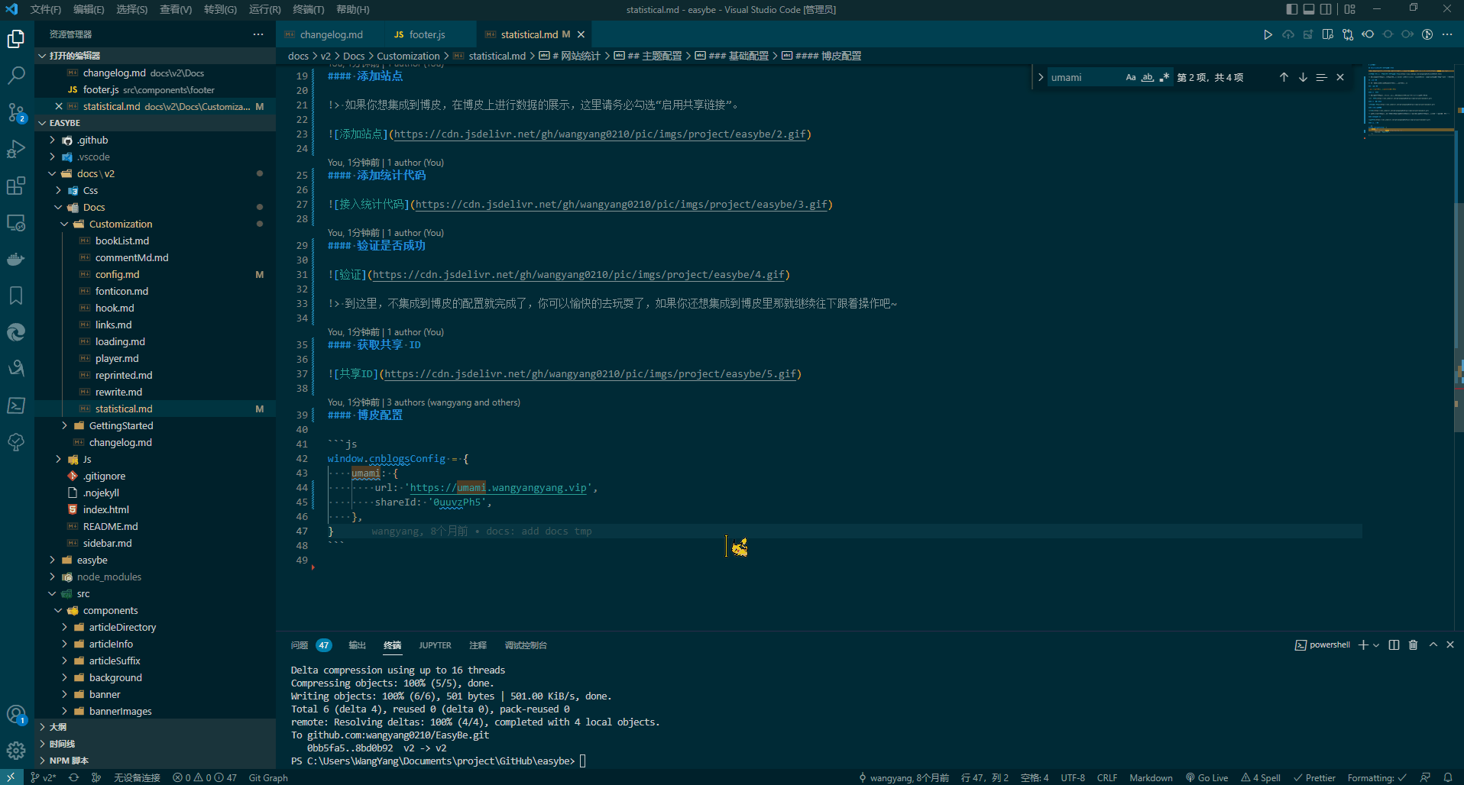This screenshot has height=785, width=1464.
Task: Expand the NPM 脚本 section
Action: point(155,761)
